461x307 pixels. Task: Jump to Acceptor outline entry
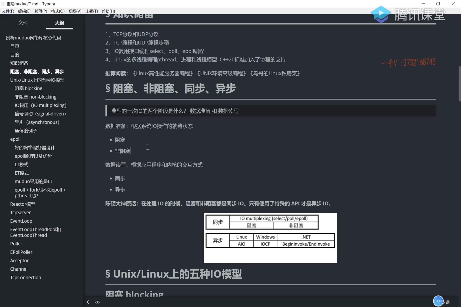tap(19, 261)
